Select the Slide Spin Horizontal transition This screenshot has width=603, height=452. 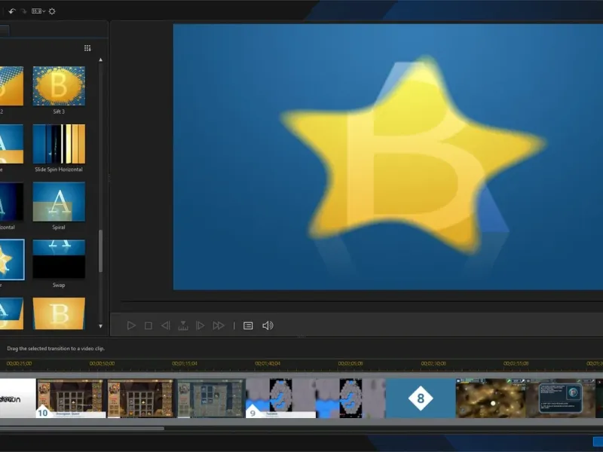coord(59,144)
